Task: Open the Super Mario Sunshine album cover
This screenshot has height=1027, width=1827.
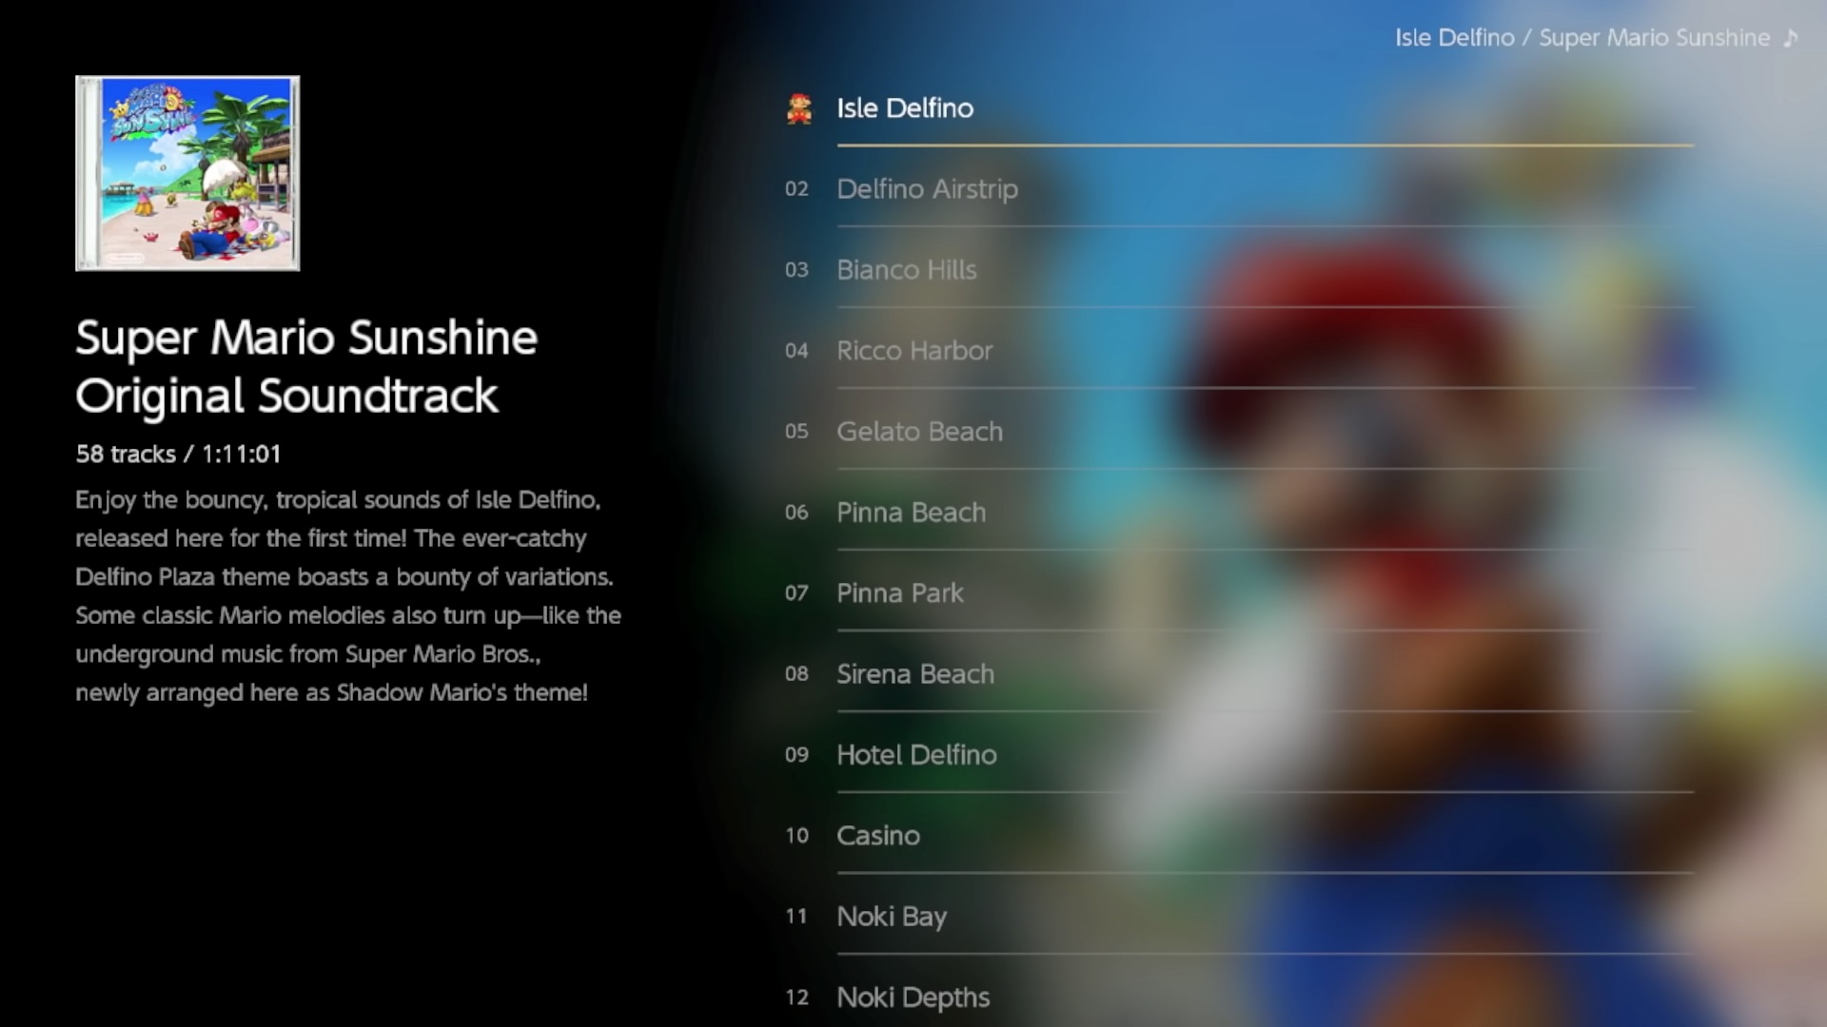Action: (187, 173)
